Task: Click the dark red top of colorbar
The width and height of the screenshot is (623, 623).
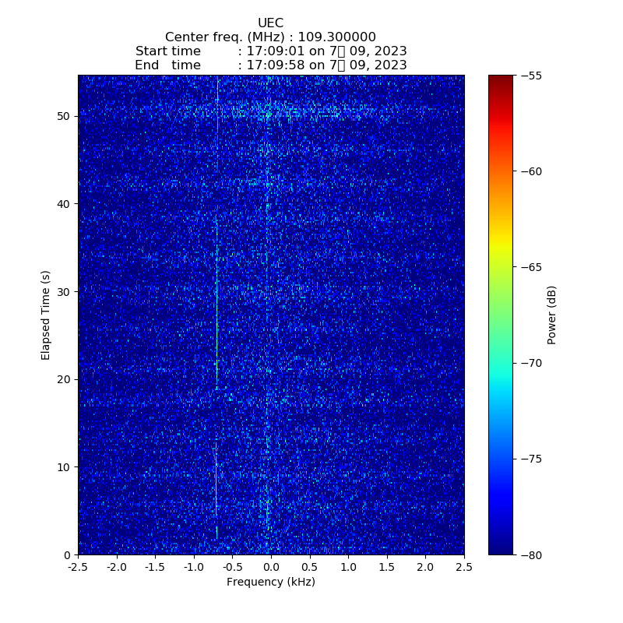Action: tap(501, 79)
